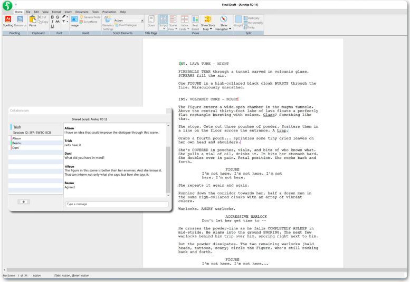This screenshot has height=282, width=410.
Task: Click the horizontal scrollbar at bottom
Action: pyautogui.click(x=206, y=270)
